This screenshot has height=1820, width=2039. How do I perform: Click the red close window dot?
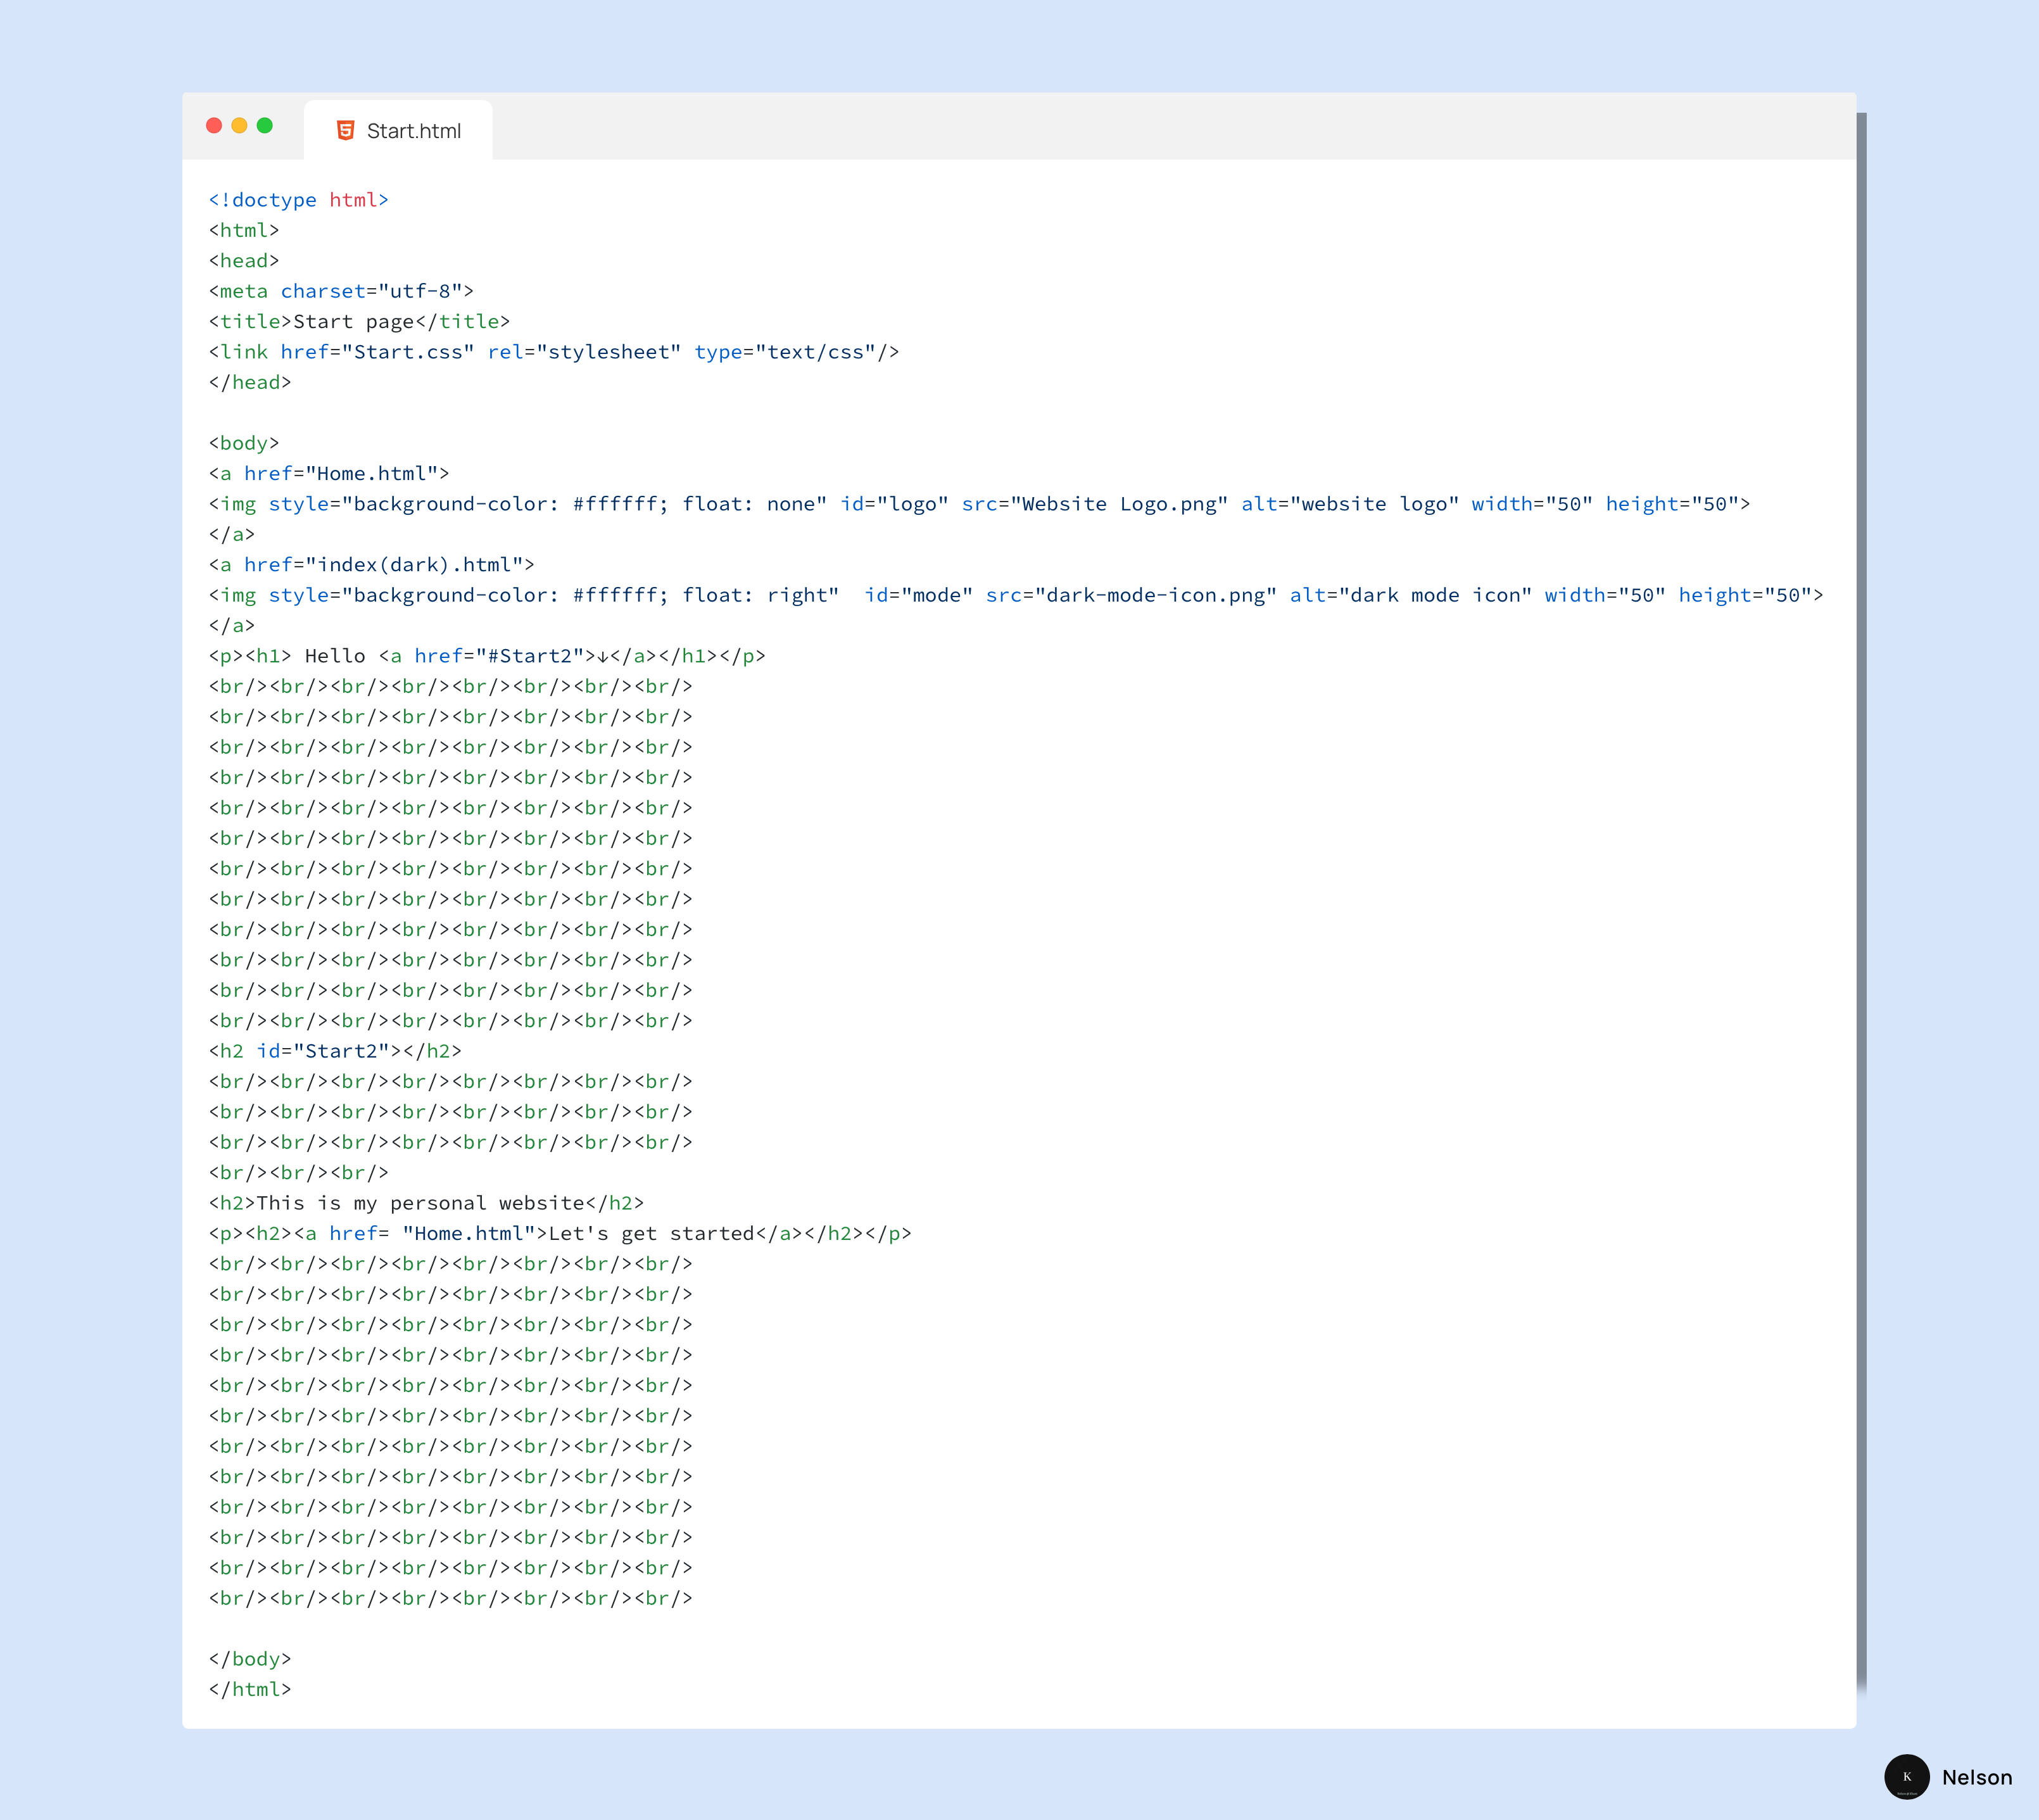click(214, 125)
